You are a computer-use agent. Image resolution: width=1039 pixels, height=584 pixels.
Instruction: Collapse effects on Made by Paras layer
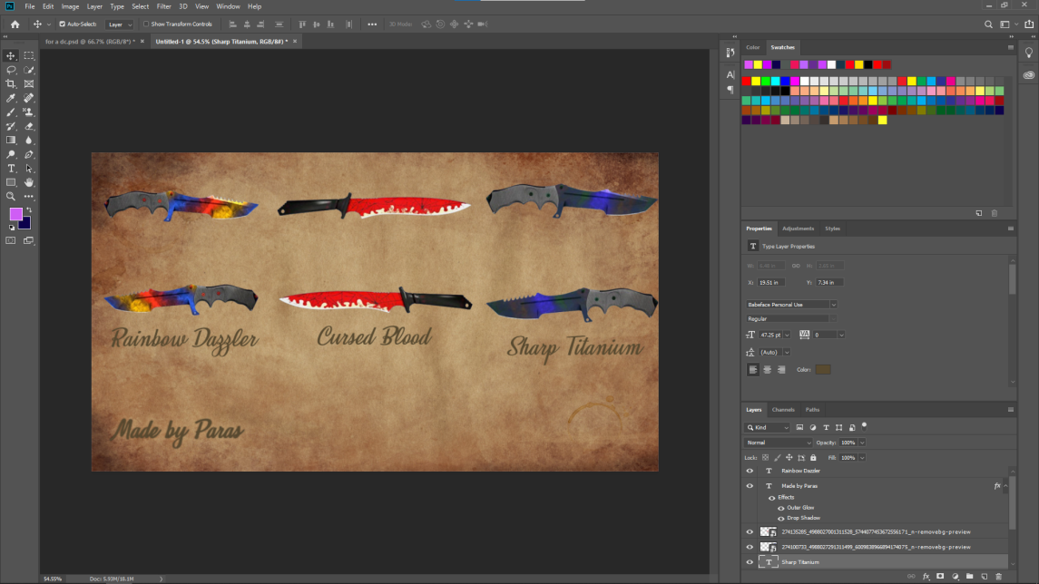pos(1005,486)
